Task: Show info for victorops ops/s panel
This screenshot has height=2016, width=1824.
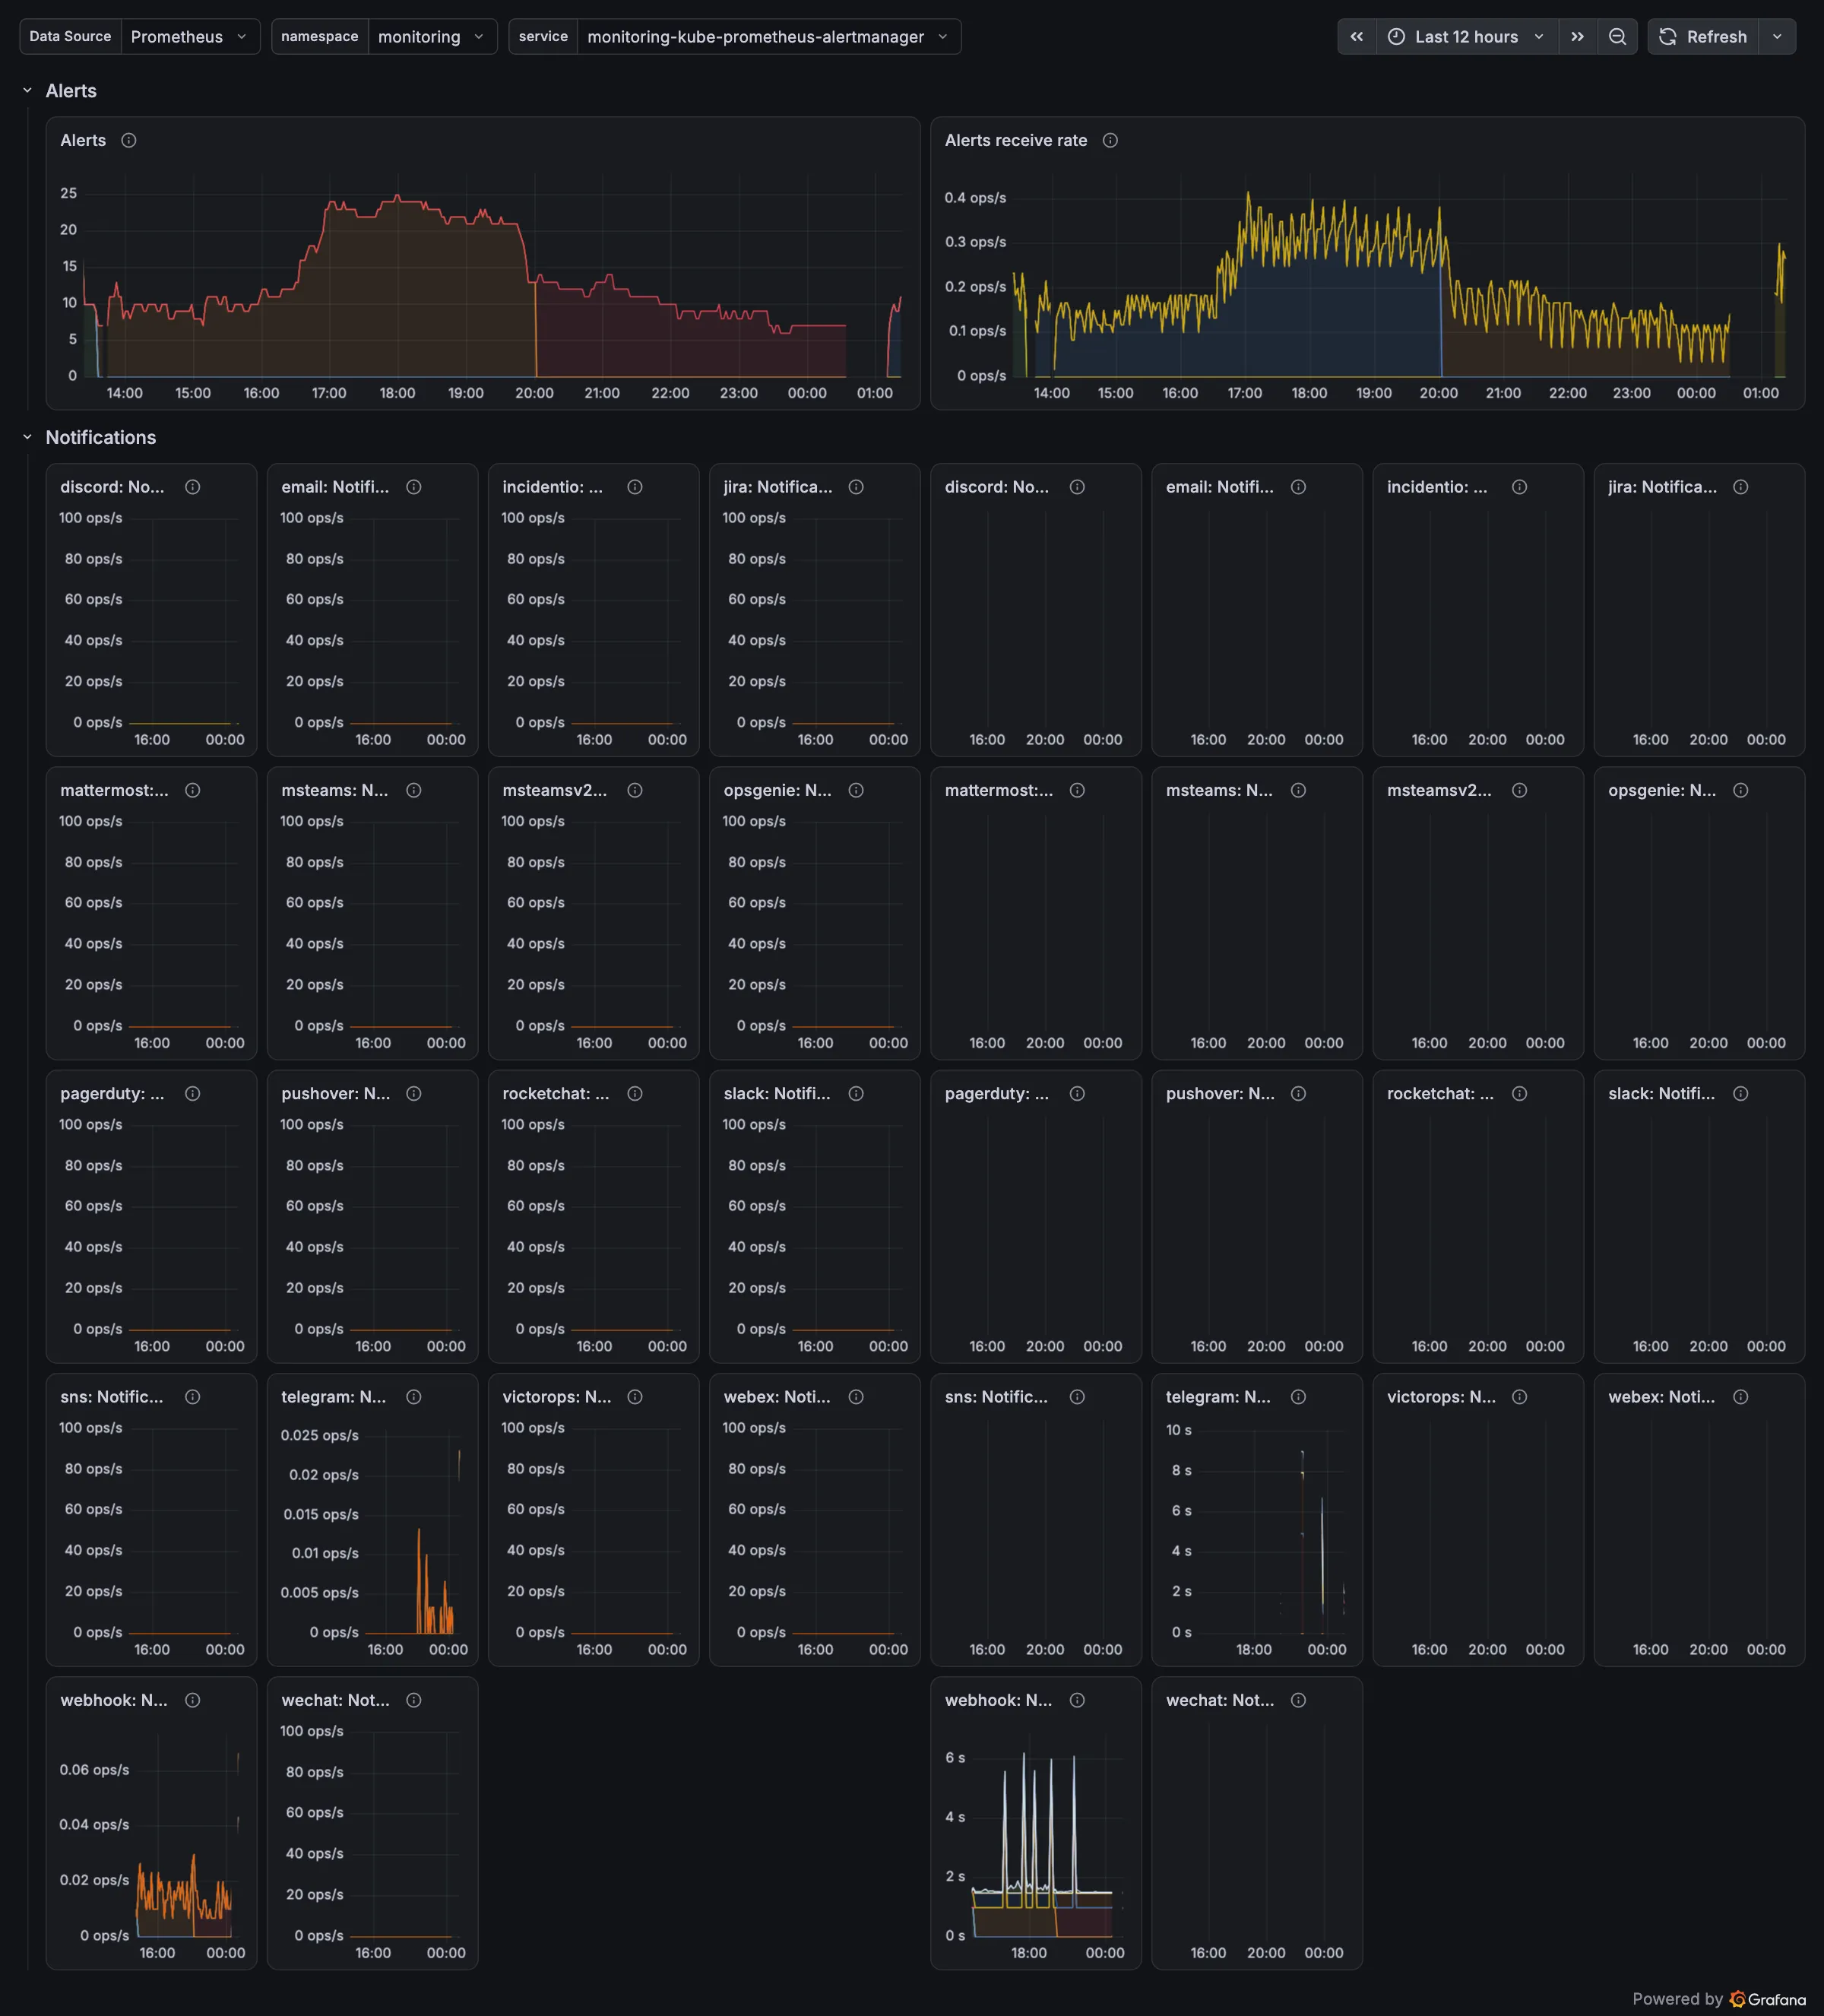Action: tap(635, 1397)
